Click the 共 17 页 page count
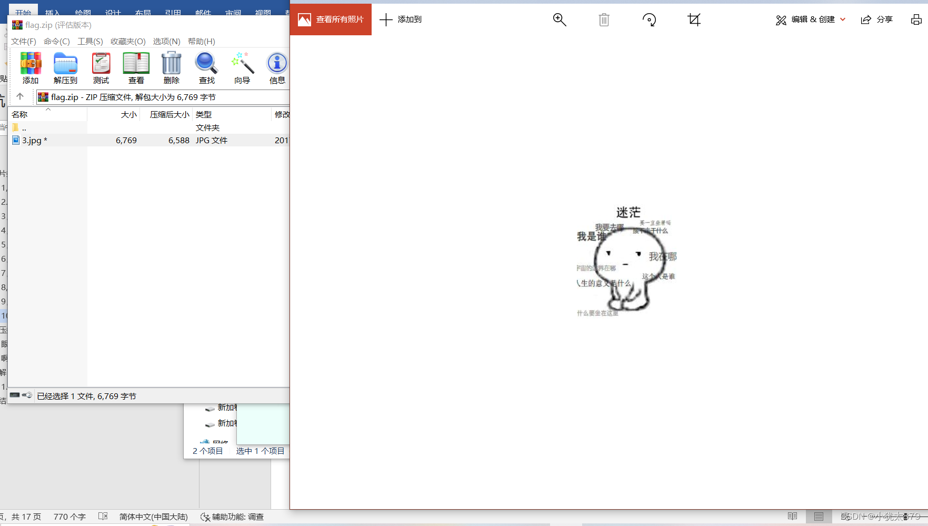 coord(26,517)
